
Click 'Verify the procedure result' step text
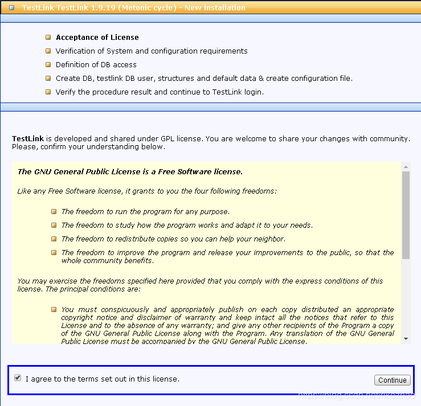click(160, 92)
